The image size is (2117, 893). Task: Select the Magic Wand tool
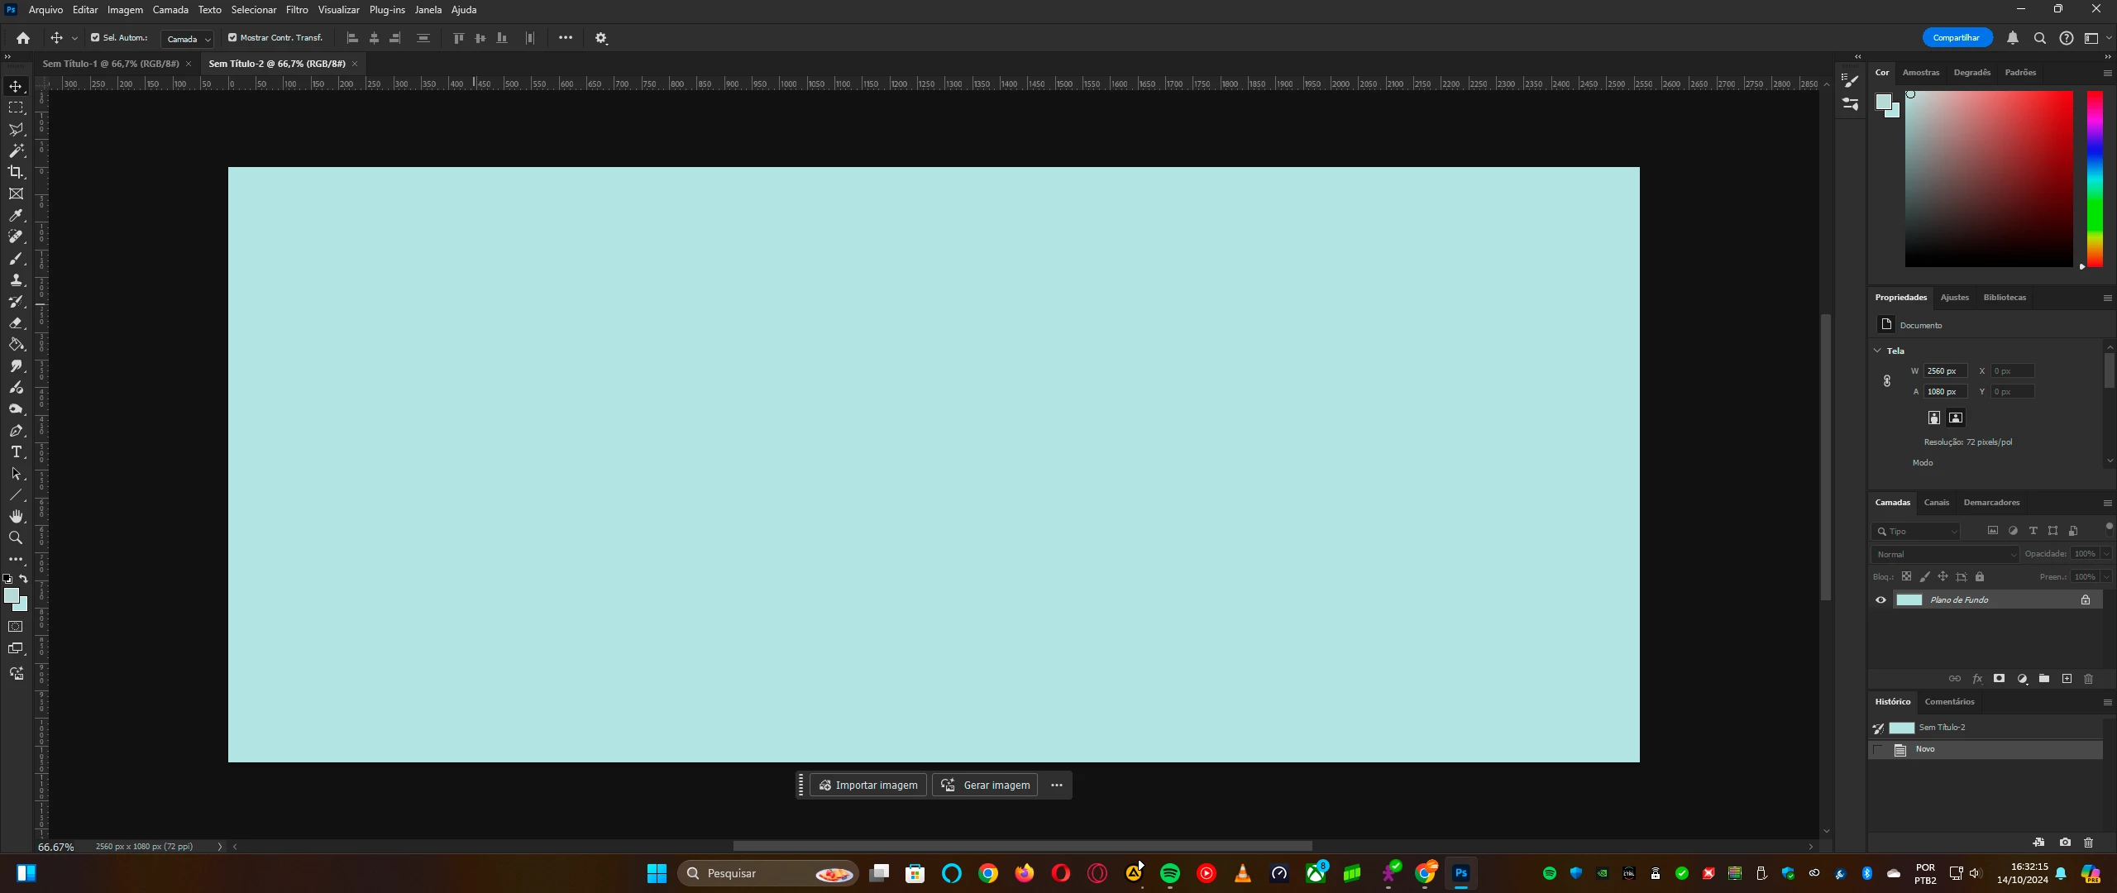16,150
